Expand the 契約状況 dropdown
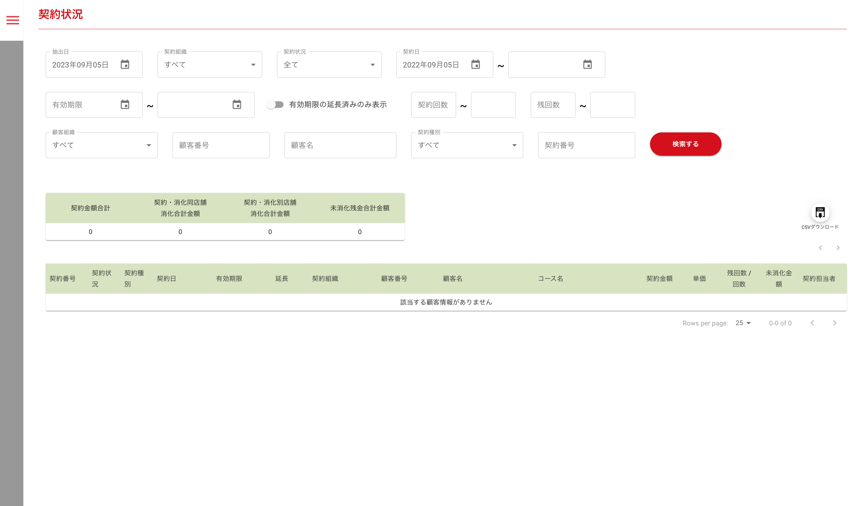Image resolution: width=863 pixels, height=506 pixels. (329, 65)
